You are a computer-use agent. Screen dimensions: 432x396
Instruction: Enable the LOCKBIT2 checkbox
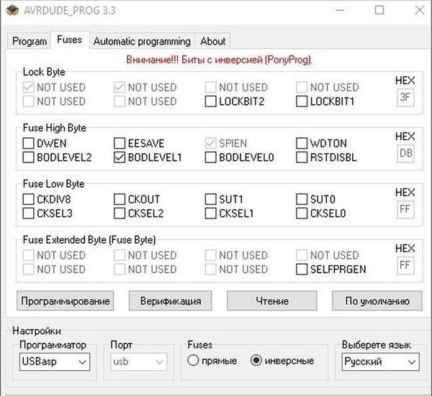click(x=210, y=101)
